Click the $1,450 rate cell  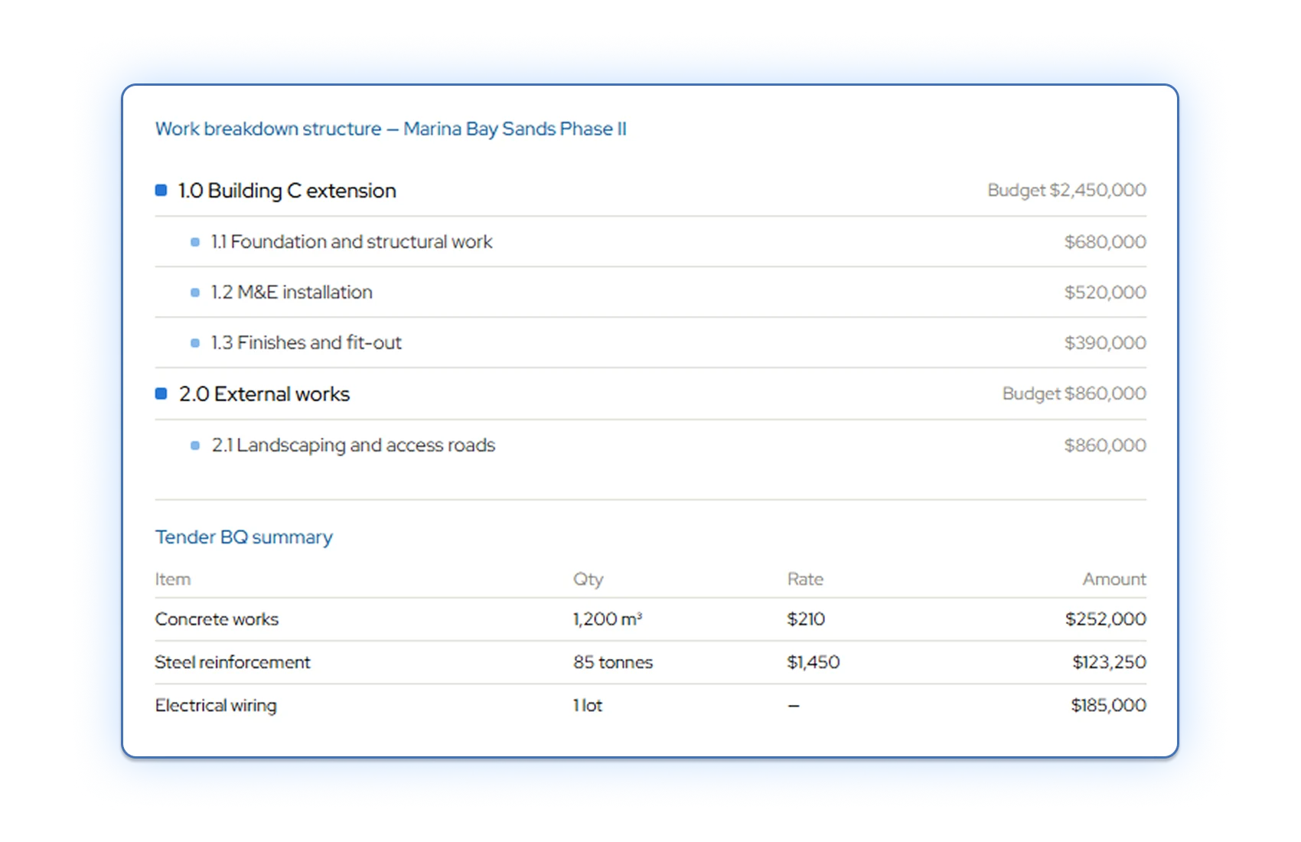(x=814, y=662)
